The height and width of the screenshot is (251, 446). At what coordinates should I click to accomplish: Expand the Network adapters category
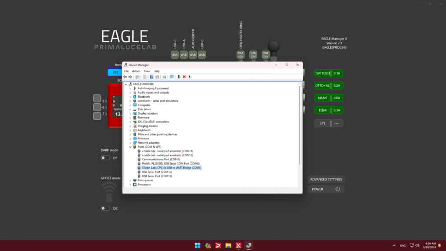[130, 142]
